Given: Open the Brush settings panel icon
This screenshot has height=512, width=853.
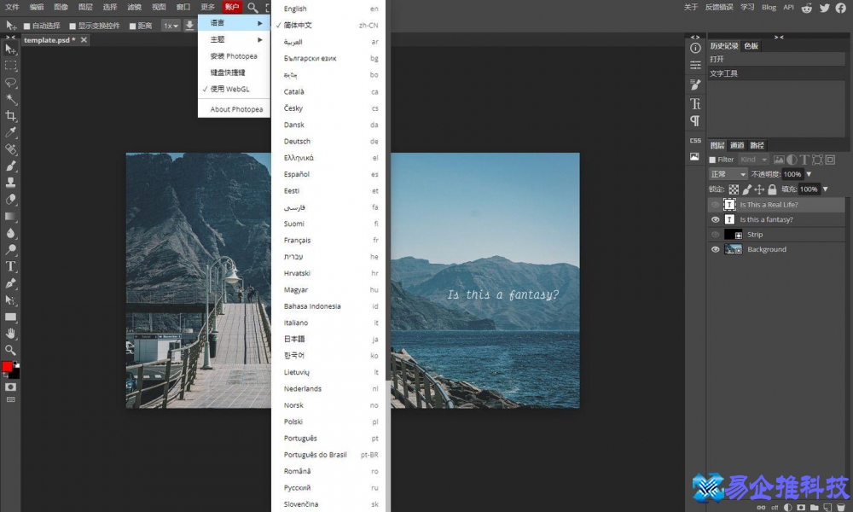Looking at the screenshot, I should coord(695,84).
